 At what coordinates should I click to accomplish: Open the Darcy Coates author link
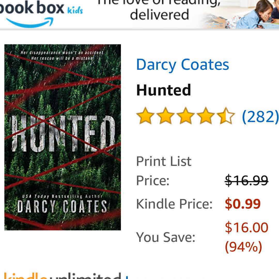click(183, 65)
